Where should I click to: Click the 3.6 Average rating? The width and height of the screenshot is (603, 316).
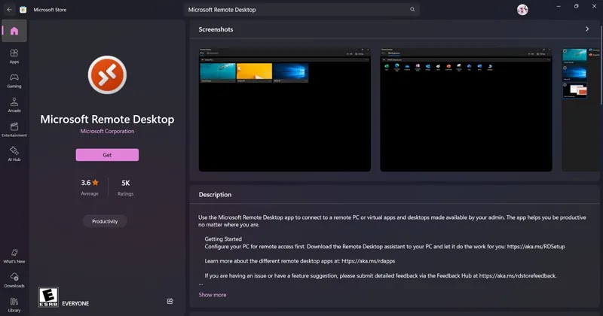pos(90,187)
